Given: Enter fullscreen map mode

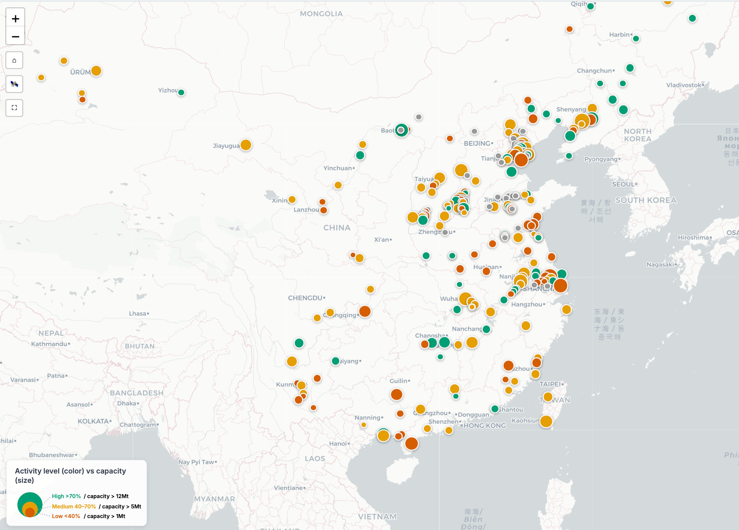Looking at the screenshot, I should pos(14,108).
